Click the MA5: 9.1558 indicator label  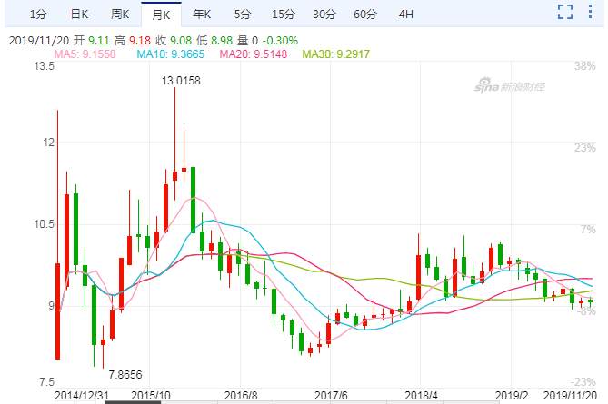[85, 54]
